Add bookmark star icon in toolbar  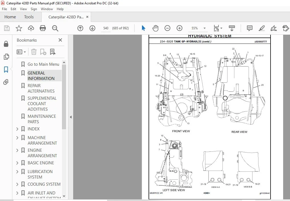[x=19, y=28]
